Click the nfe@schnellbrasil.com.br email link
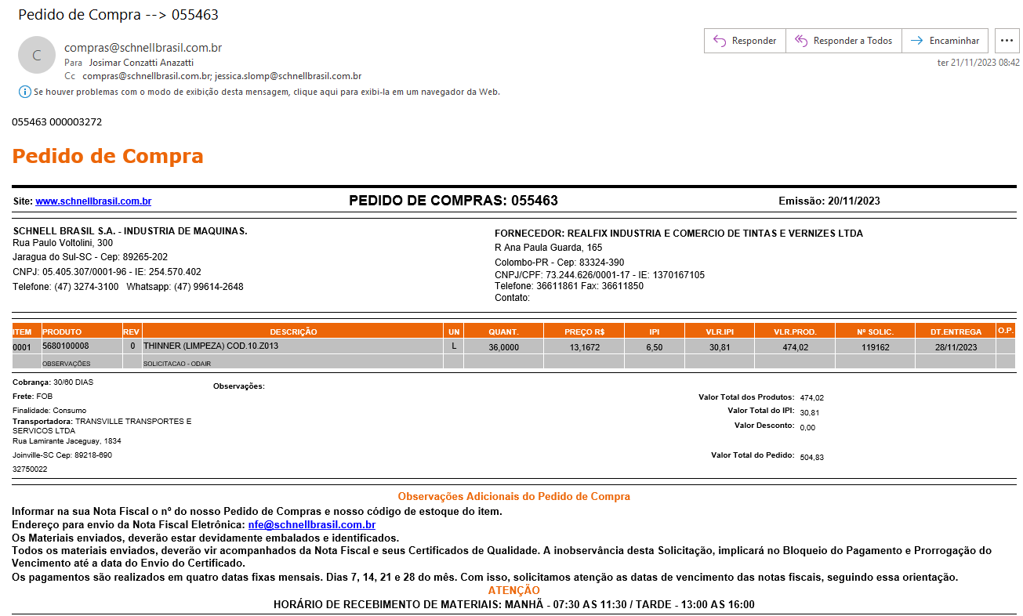Screen dimensions: 1023x616 311,525
